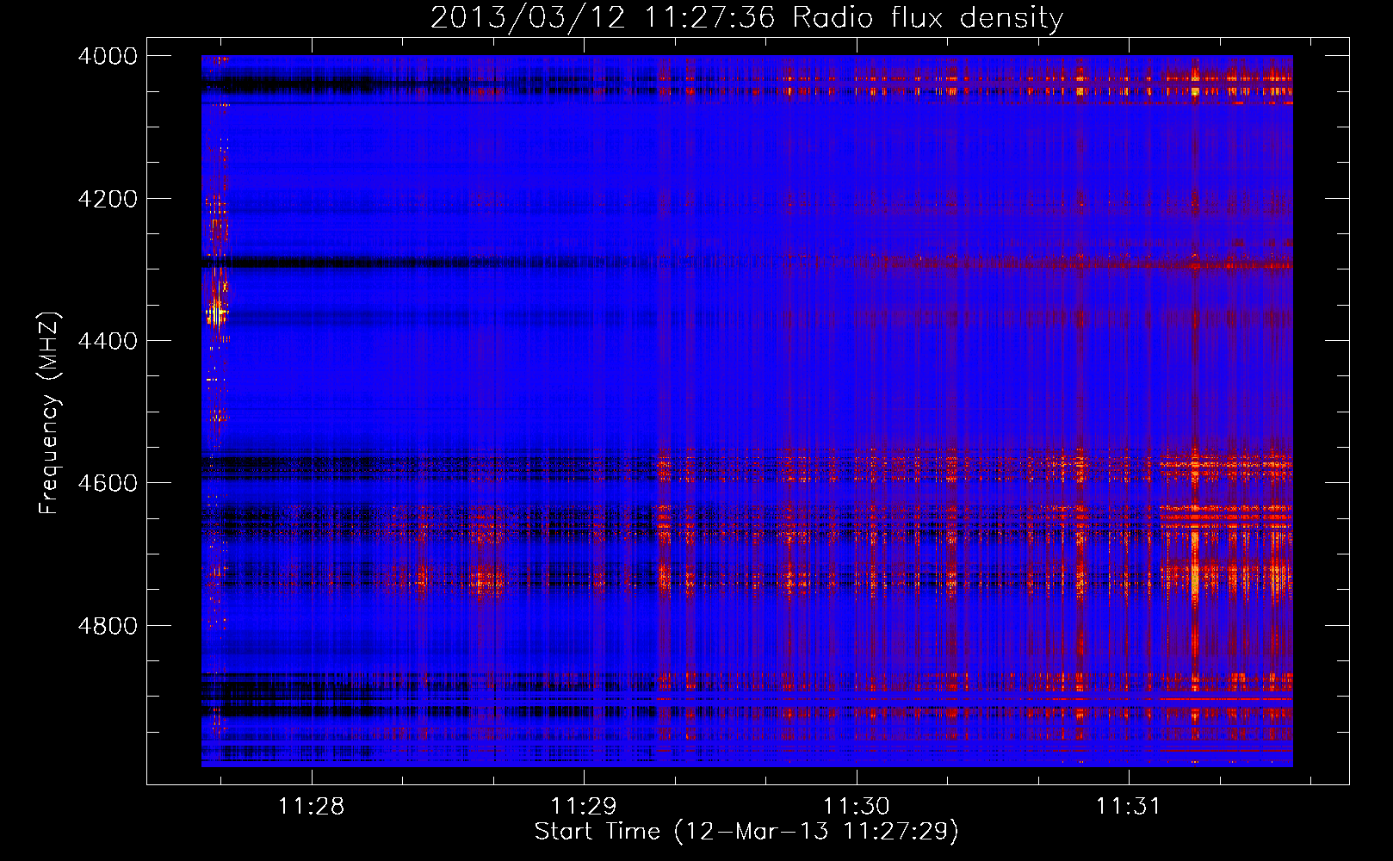Click the 11:29 time axis label
This screenshot has width=1393, height=861.
[584, 807]
